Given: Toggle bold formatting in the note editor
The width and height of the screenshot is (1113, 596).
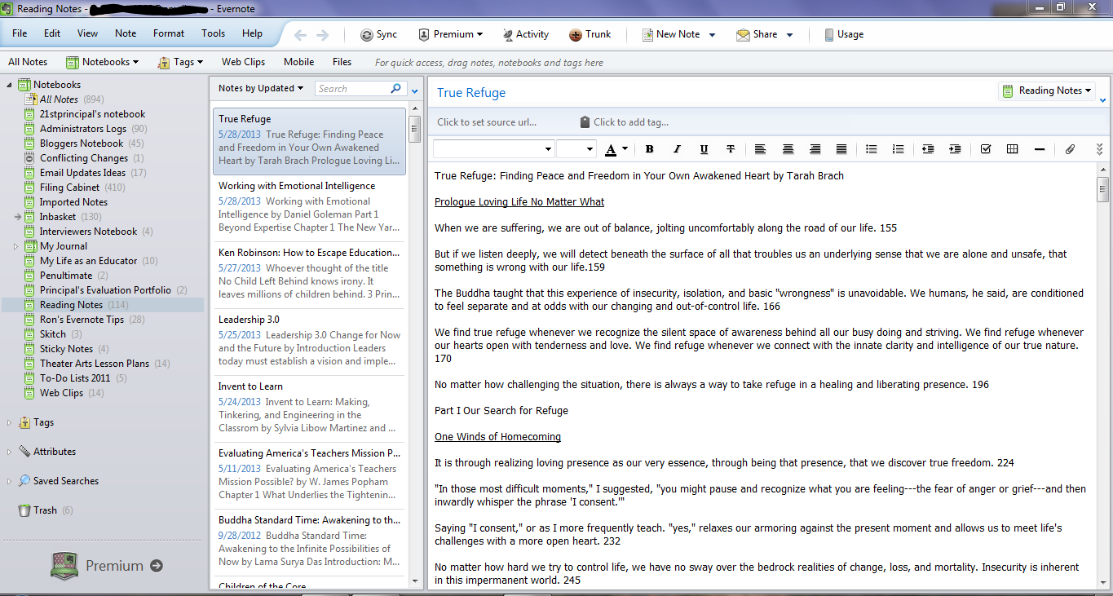Looking at the screenshot, I should click(650, 149).
